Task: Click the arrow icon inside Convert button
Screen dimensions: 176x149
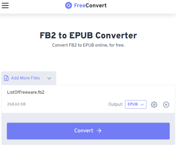Action: coord(99,131)
